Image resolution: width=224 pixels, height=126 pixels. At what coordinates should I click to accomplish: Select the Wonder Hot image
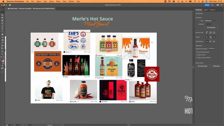pyautogui.click(x=109, y=66)
